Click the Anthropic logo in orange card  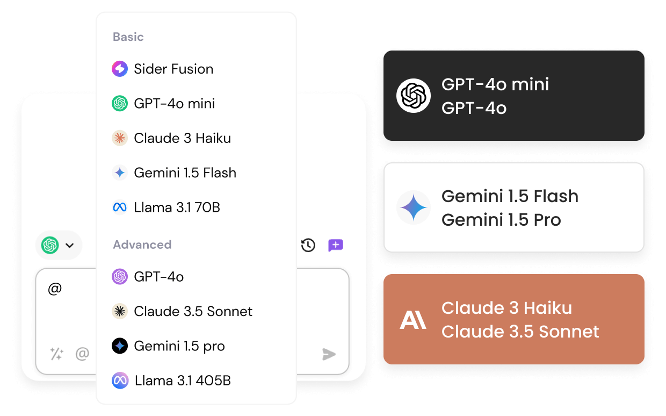(413, 320)
